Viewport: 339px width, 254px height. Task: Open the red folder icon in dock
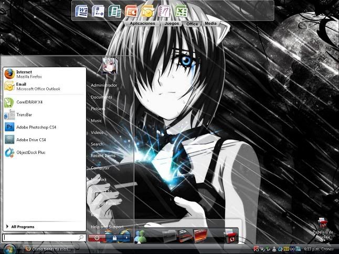tap(200, 236)
